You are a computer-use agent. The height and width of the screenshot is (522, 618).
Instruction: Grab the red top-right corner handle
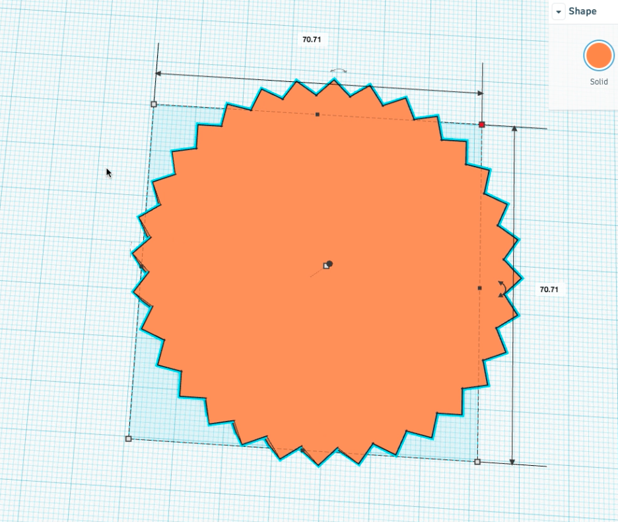click(481, 125)
